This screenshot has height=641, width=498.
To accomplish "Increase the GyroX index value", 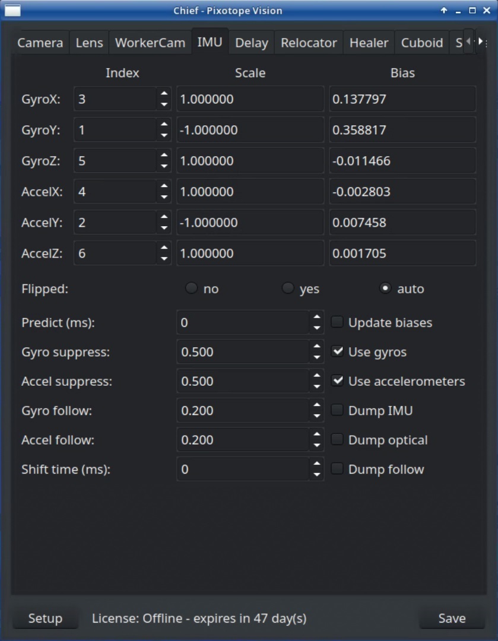I will tap(164, 93).
